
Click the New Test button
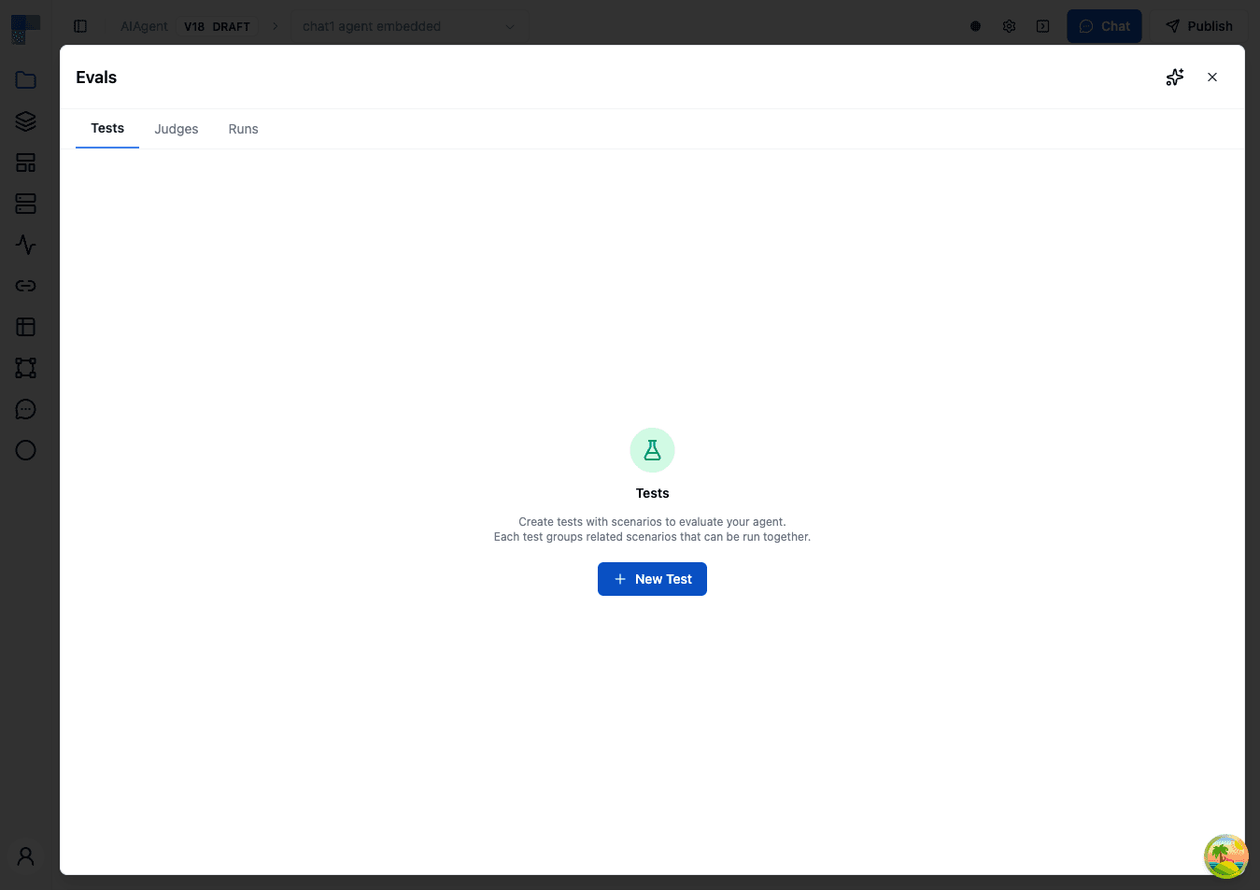coord(652,579)
